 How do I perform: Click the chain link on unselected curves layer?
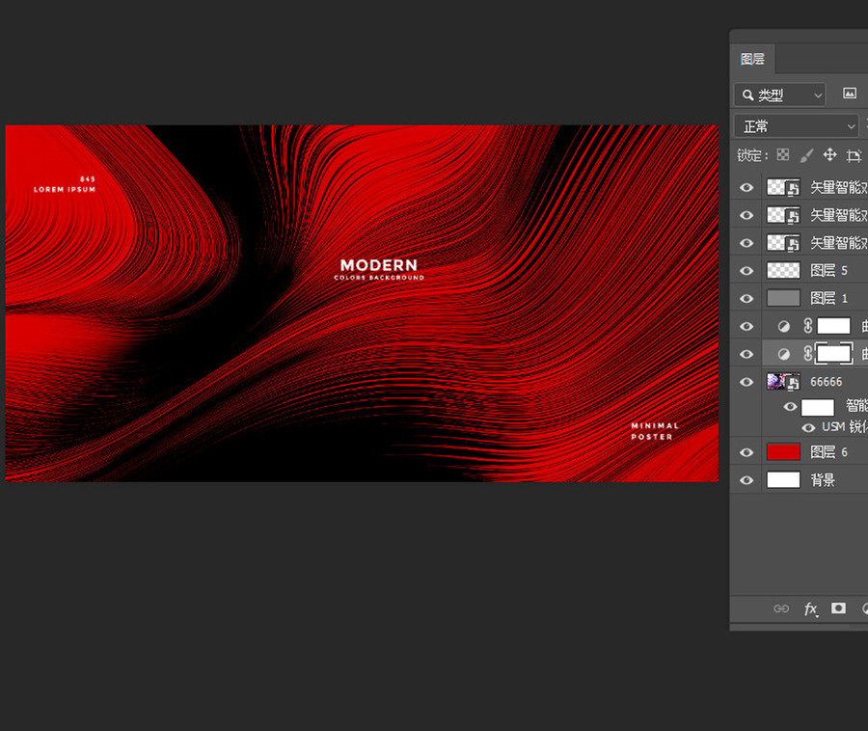[x=807, y=326]
